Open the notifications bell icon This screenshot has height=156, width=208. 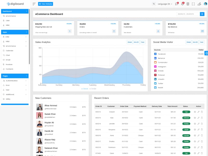click(x=182, y=4)
